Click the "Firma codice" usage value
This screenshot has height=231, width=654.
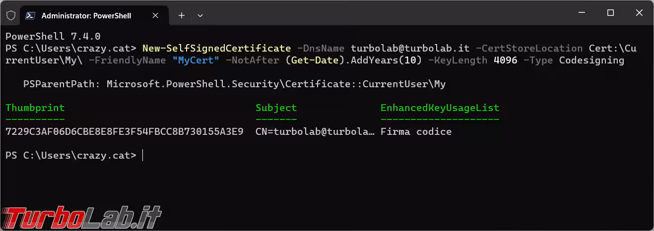point(416,132)
